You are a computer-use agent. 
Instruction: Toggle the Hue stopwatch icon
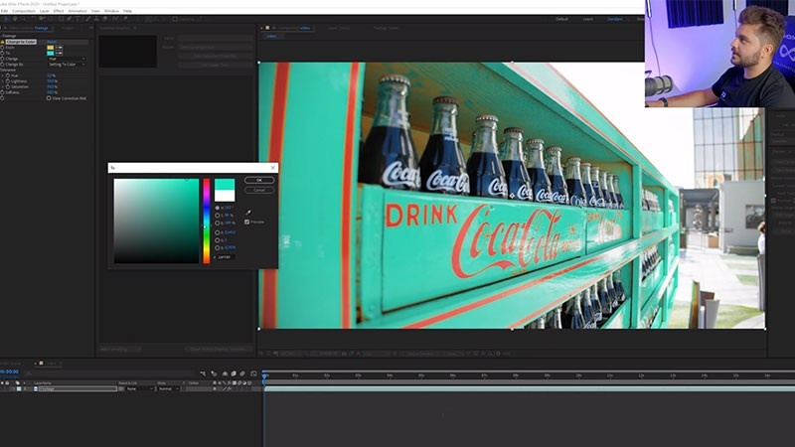[x=7, y=75]
